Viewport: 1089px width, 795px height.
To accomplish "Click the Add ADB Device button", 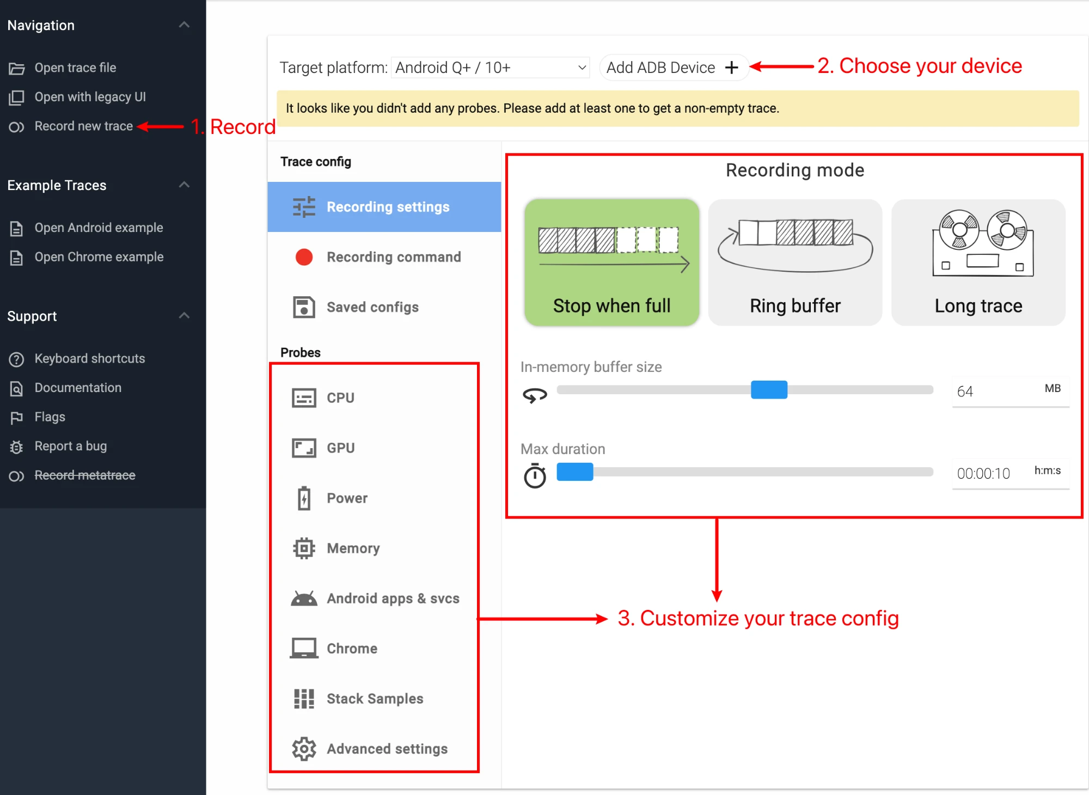I will coord(673,68).
